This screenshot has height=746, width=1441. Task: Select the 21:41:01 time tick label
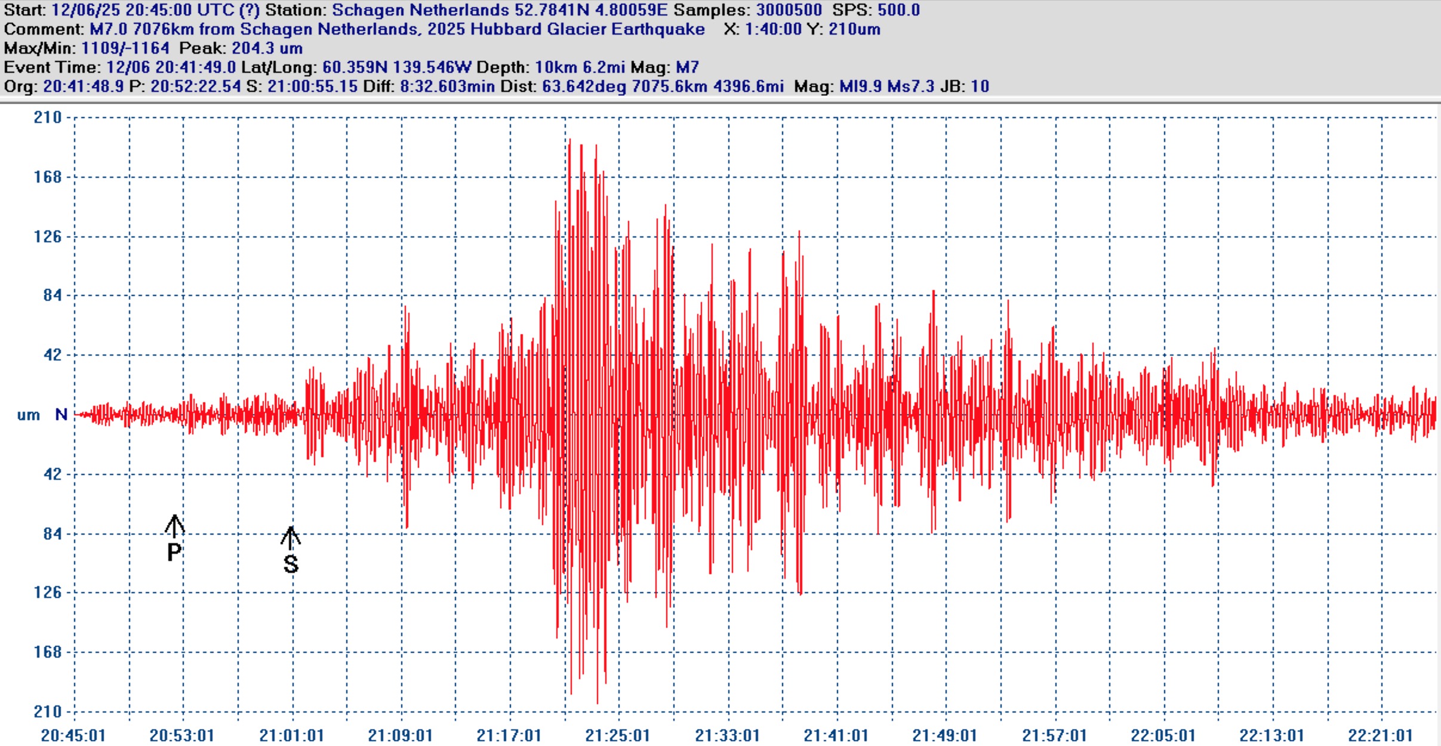pos(836,735)
